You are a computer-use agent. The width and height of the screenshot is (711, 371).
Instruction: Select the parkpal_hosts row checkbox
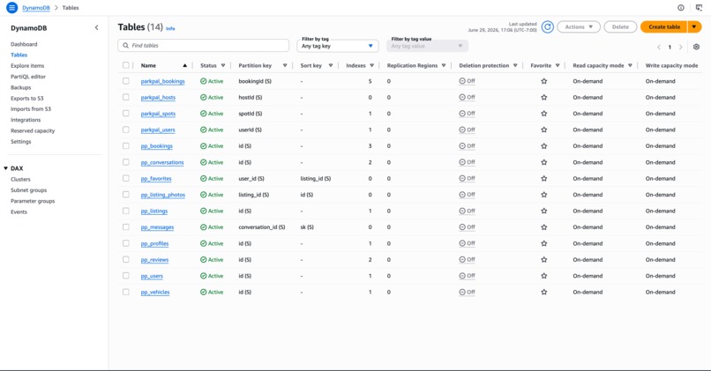tap(125, 97)
